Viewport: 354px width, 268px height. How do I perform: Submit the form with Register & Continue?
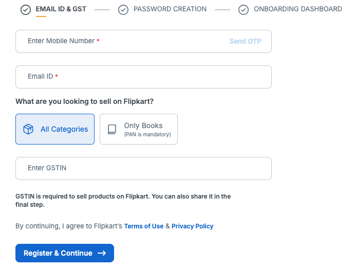[64, 253]
